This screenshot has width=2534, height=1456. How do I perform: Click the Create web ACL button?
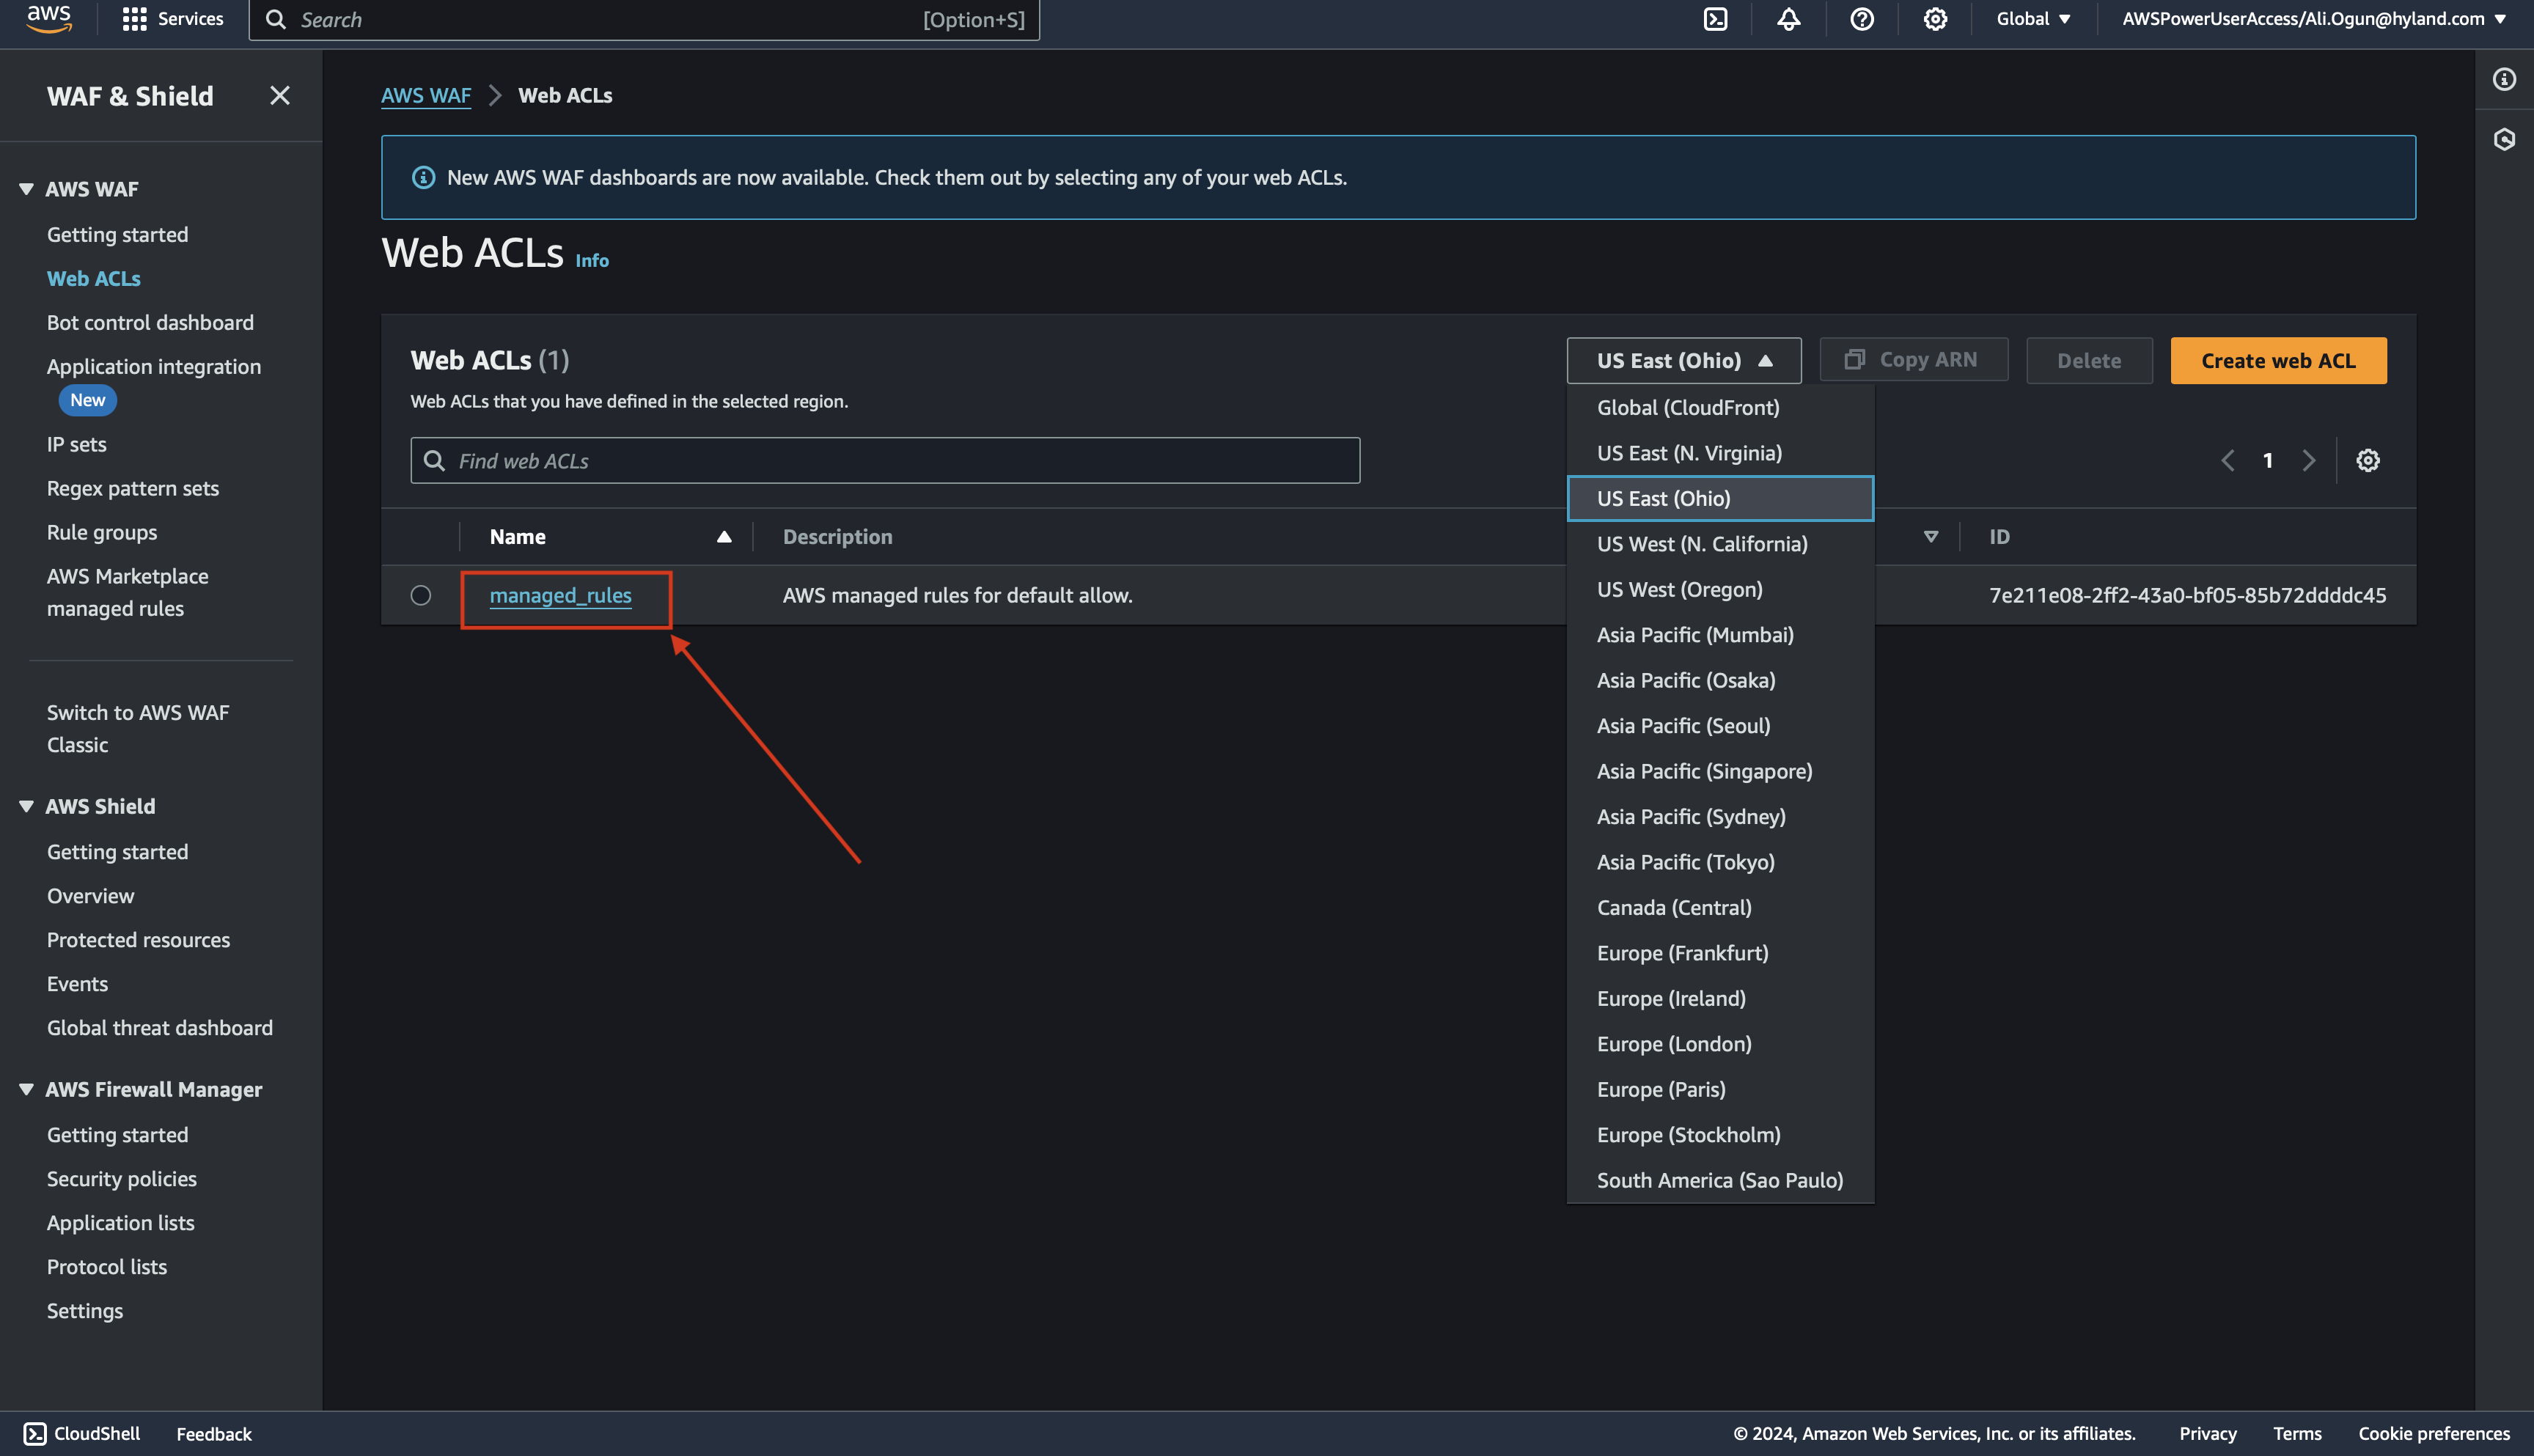click(x=2278, y=360)
